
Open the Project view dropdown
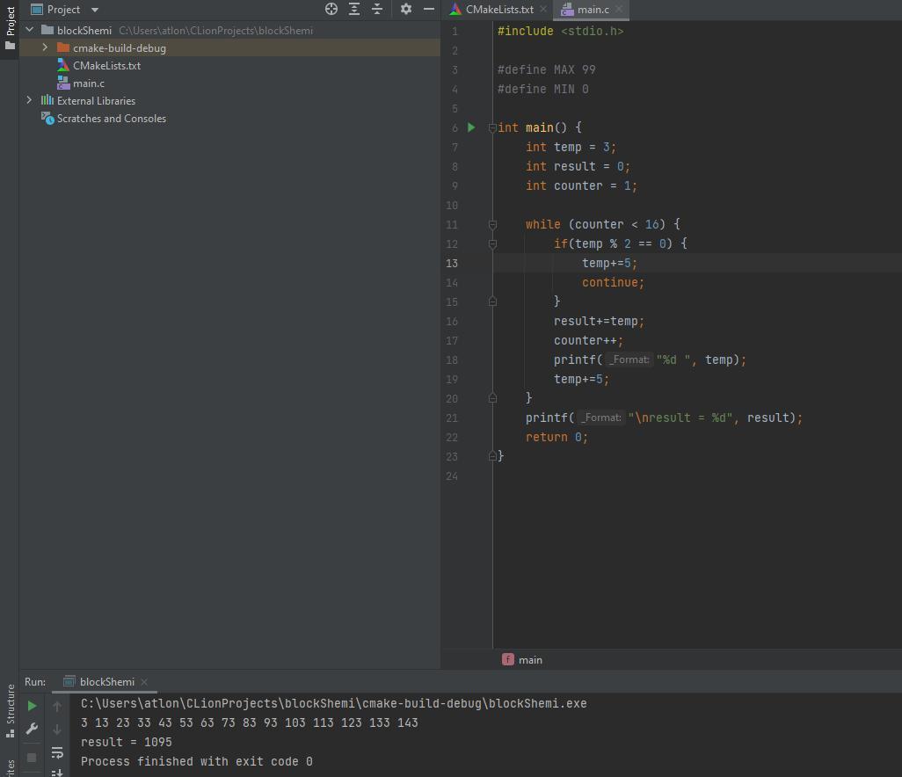(94, 10)
